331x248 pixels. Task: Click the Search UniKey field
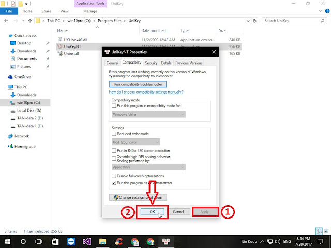pos(294,21)
